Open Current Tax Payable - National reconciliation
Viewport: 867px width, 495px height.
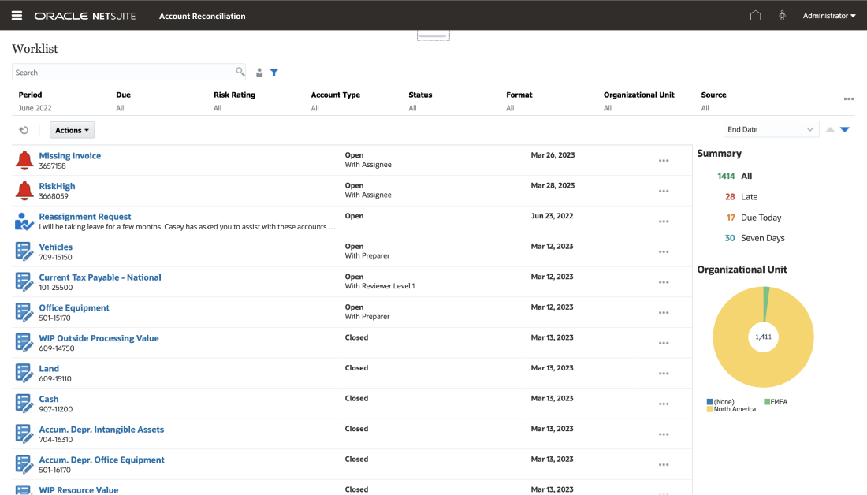coord(100,277)
